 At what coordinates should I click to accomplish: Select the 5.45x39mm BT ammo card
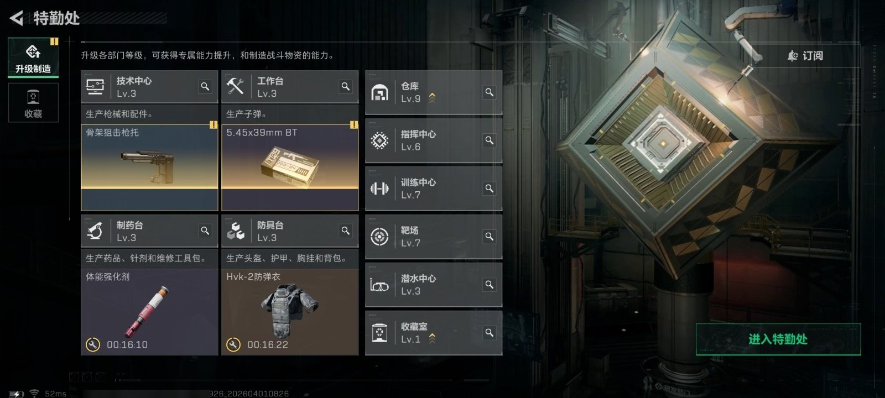[x=290, y=167]
